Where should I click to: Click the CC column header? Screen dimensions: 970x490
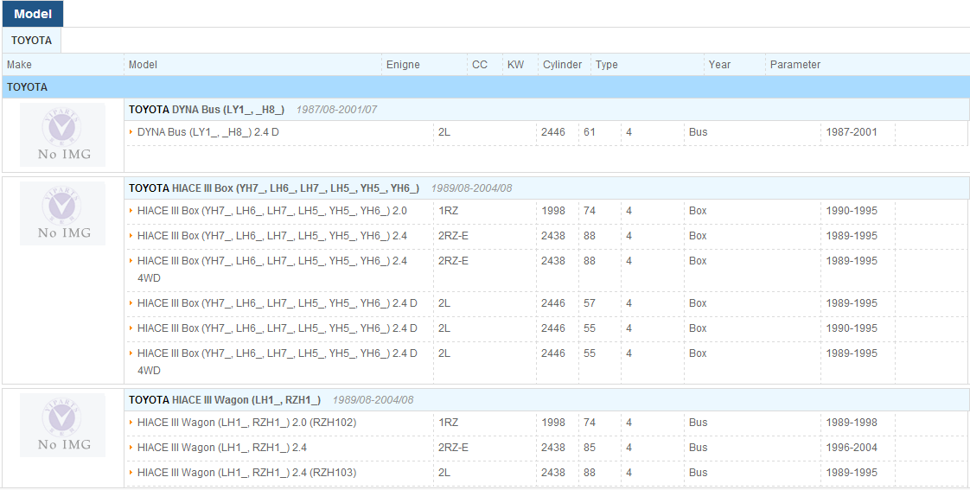click(x=480, y=64)
